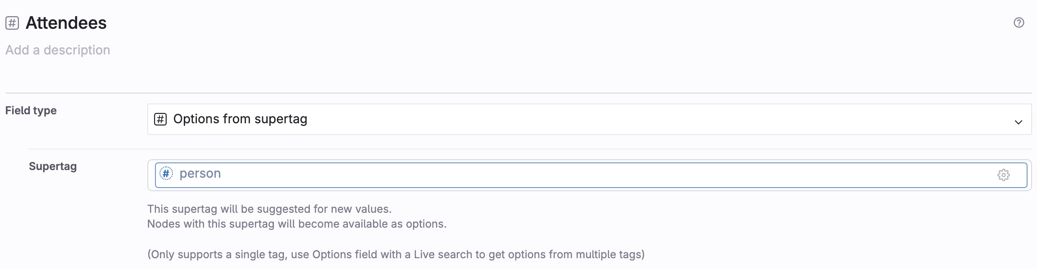Click the hash icon beside the Attendees title
Viewport: 1037px width, 269px height.
pyautogui.click(x=12, y=23)
